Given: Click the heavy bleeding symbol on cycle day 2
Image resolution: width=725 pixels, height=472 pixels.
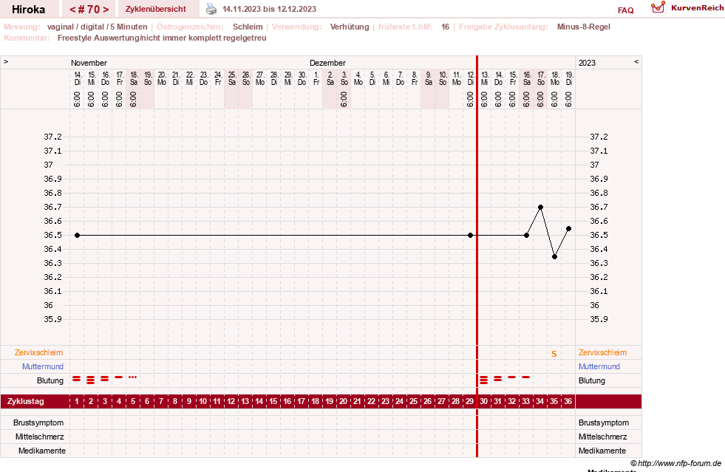Looking at the screenshot, I should 91,380.
